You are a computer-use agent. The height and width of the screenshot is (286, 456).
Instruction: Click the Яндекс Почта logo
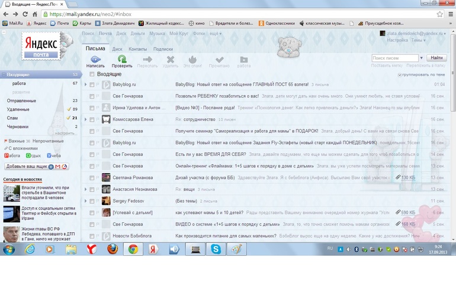pos(40,46)
